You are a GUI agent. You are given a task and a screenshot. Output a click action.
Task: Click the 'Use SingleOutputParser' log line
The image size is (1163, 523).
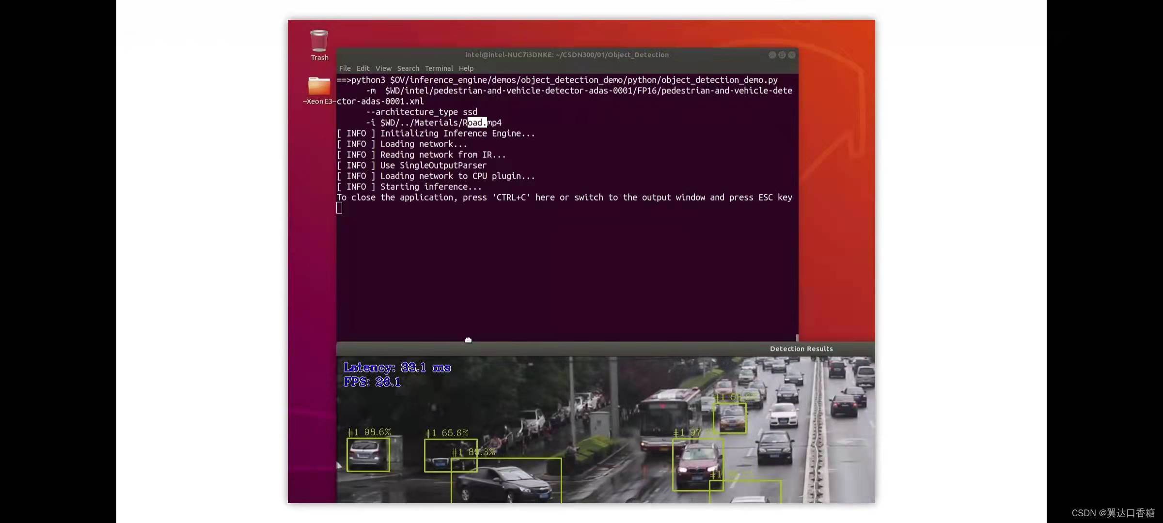[411, 165]
